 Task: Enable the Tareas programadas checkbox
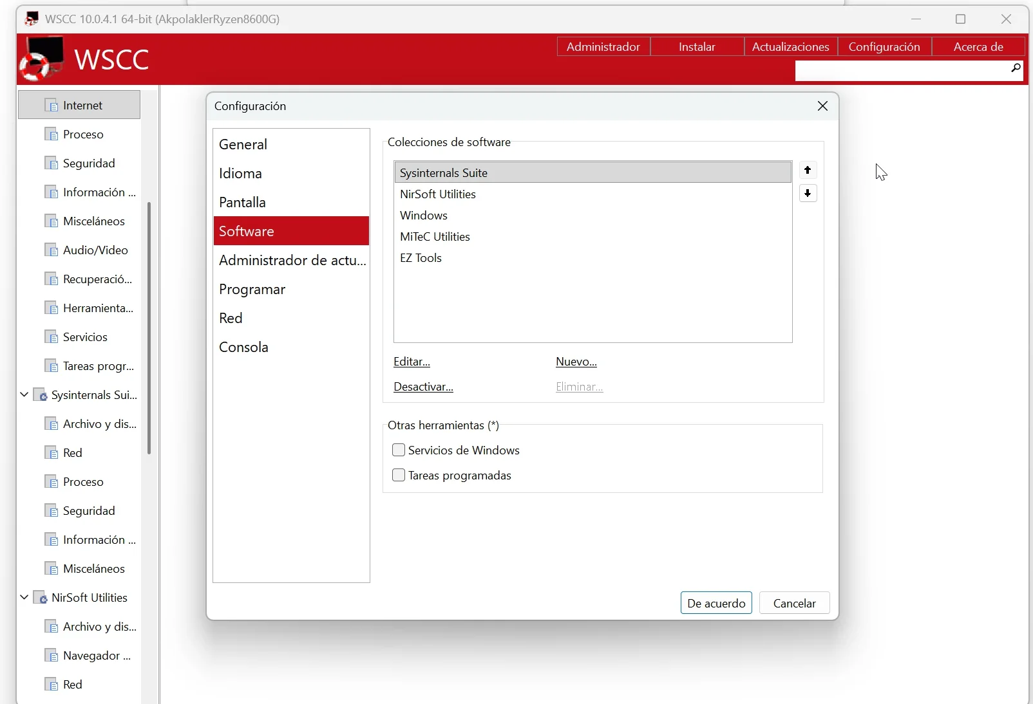click(399, 476)
